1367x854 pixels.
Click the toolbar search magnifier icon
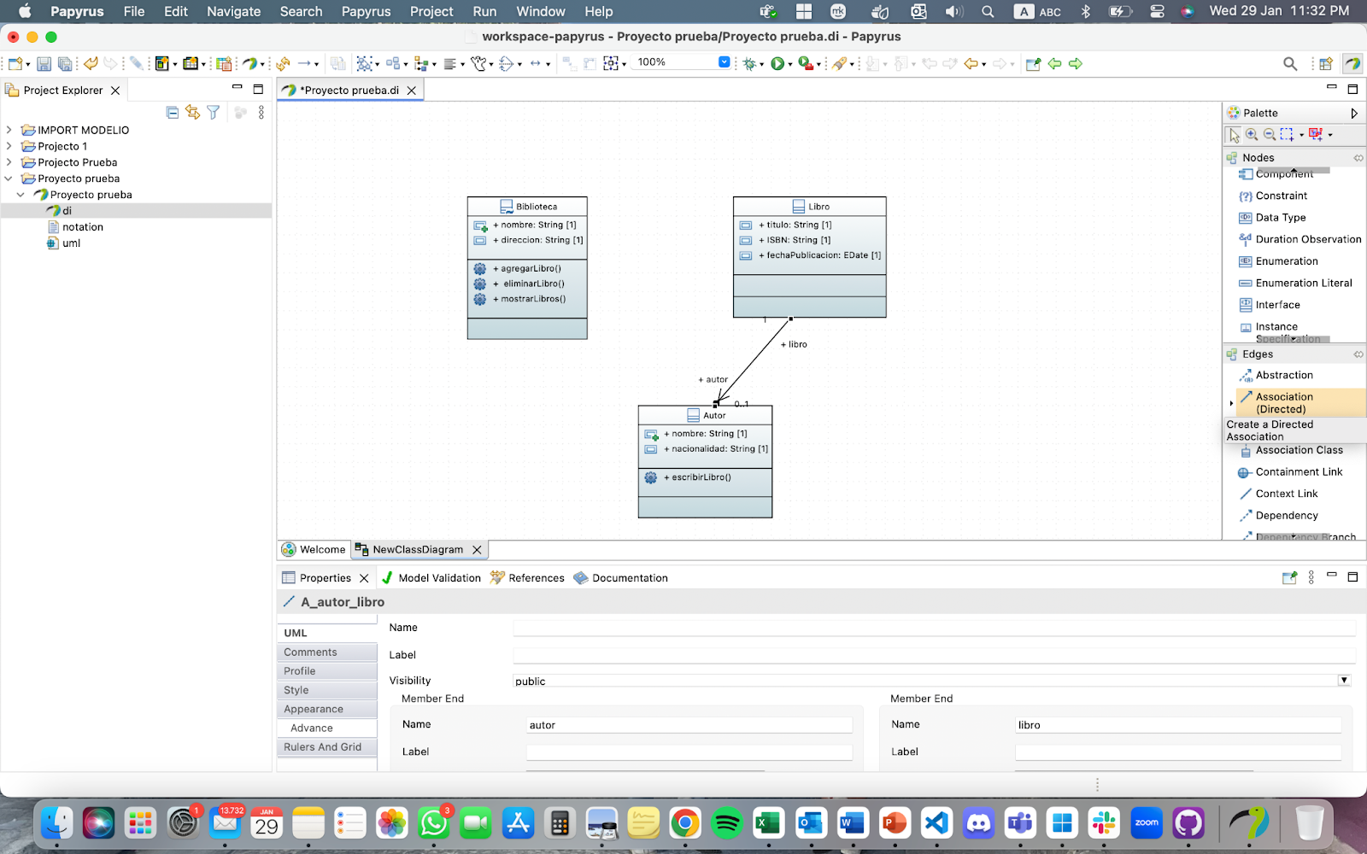click(1290, 64)
